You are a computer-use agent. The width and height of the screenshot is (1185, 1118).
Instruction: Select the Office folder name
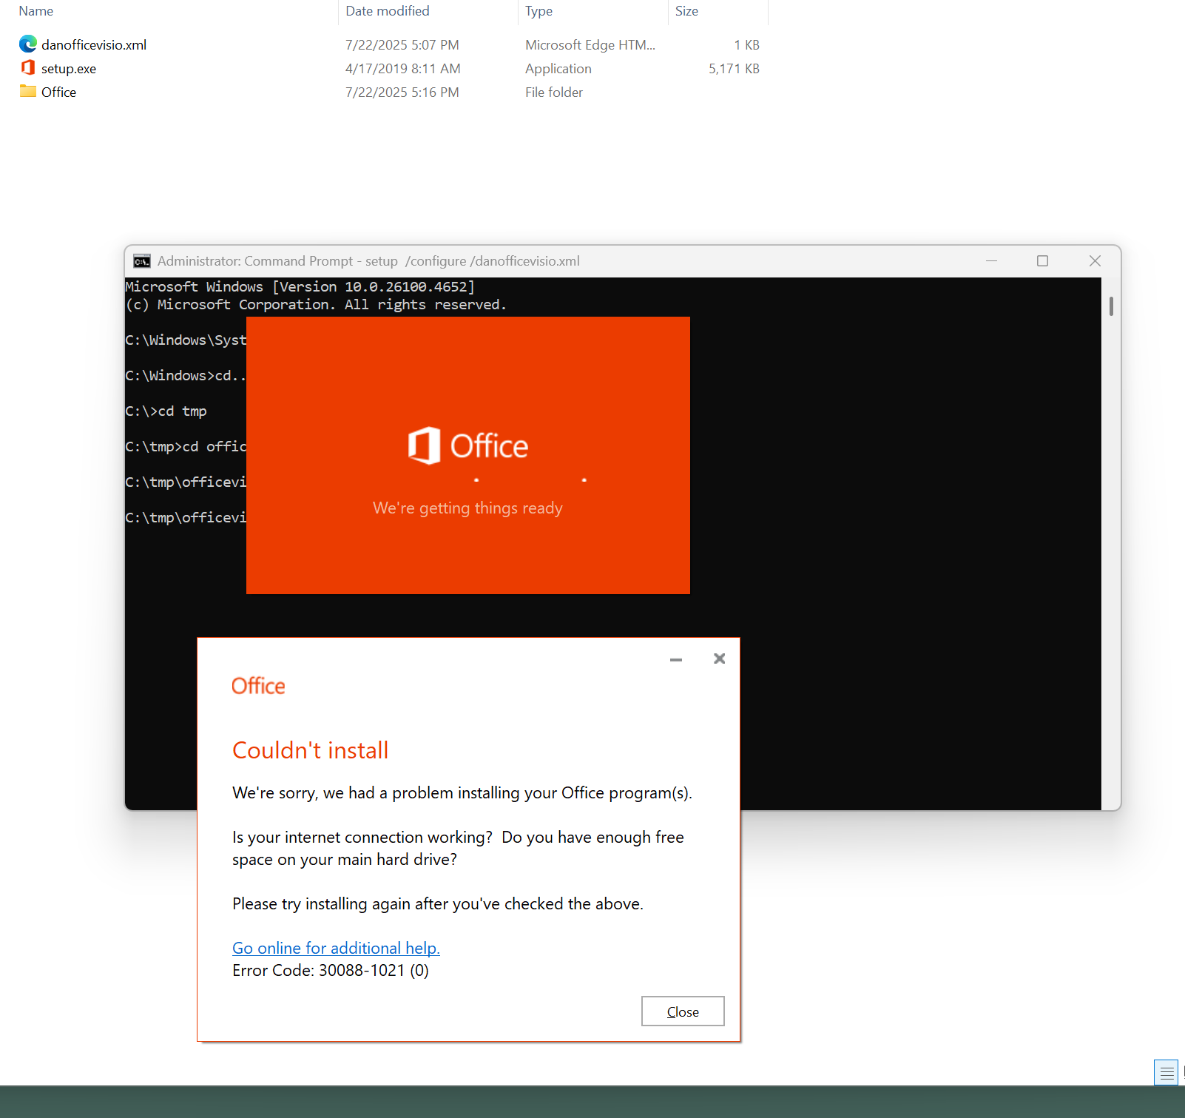click(58, 92)
